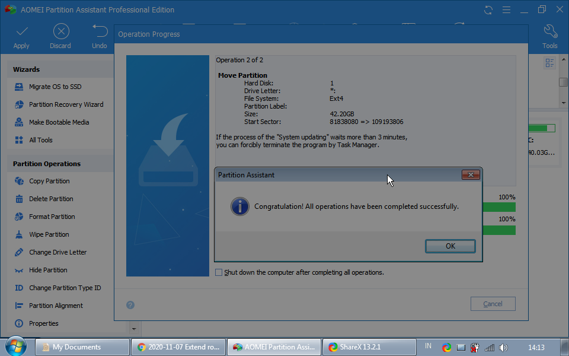Open the hamburger menu in the title bar
This screenshot has height=356, width=569.
[507, 10]
